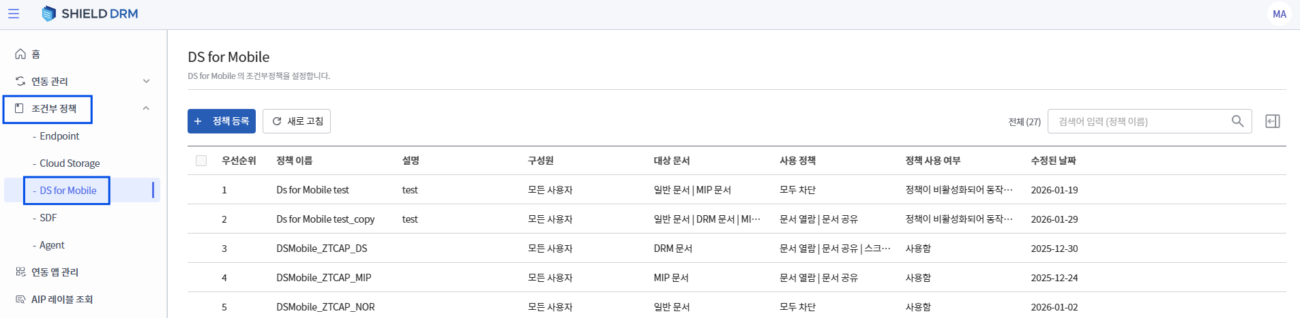Open the SDF submenu item
This screenshot has height=318, width=1300.
pos(48,218)
